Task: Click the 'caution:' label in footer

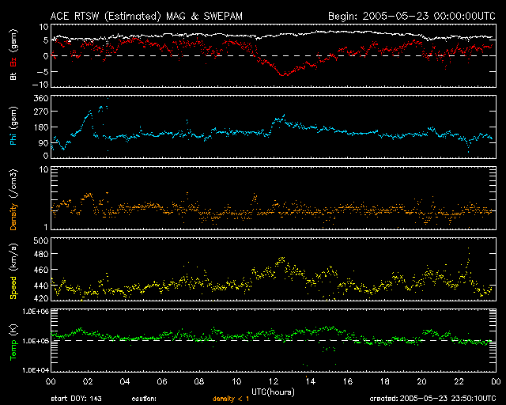Action: tap(144, 399)
